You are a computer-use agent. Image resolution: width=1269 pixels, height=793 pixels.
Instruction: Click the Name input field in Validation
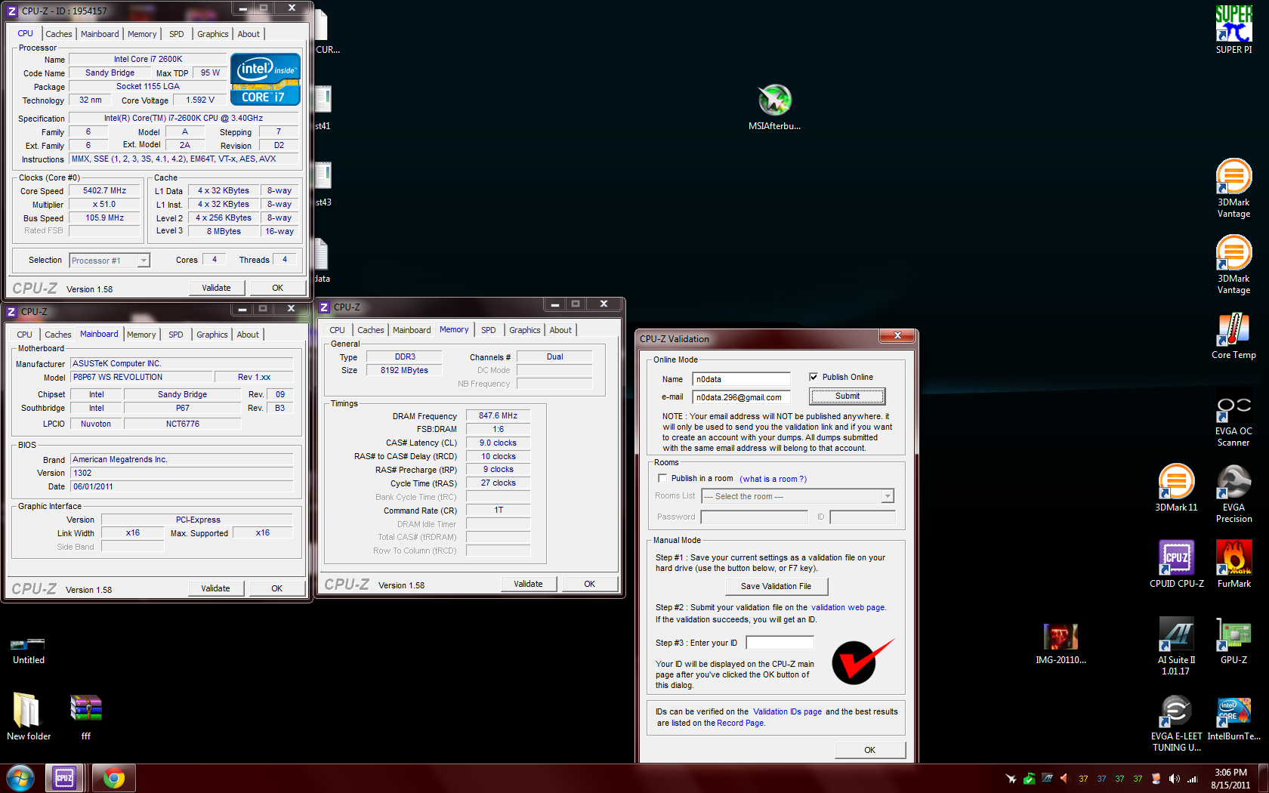tap(741, 379)
